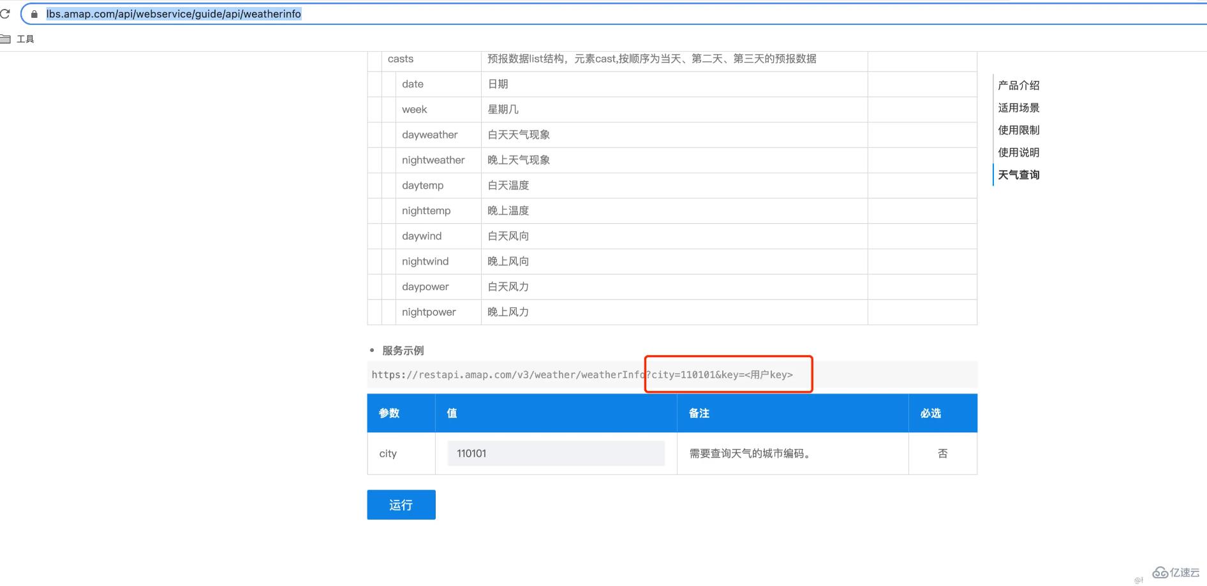Click the 服务示例 heading
Viewport: 1207px width, 586px height.
403,351
